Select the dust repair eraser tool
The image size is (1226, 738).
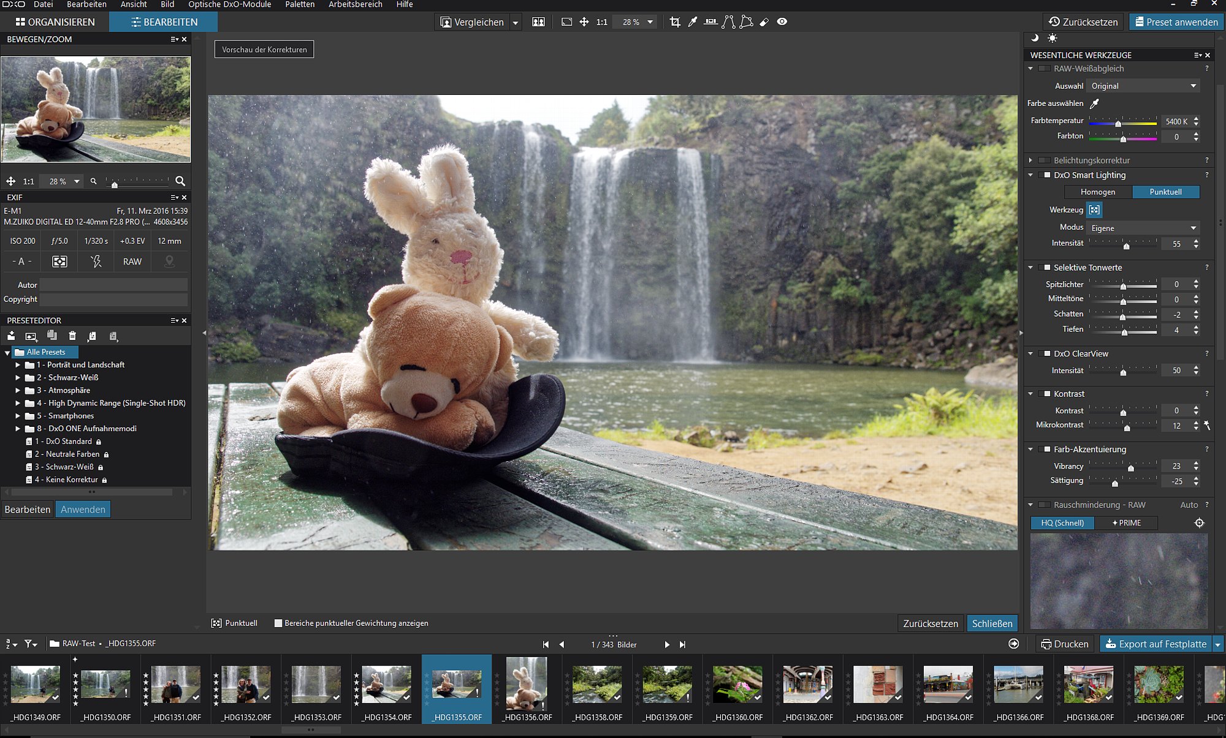[x=764, y=22]
